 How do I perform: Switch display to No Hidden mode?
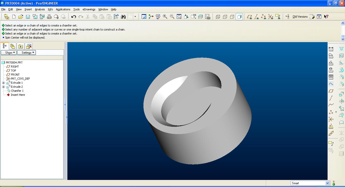click(x=232, y=17)
